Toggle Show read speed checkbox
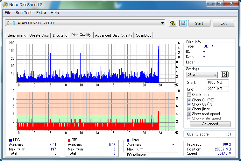This screenshot has height=161, width=241. (x=189, y=114)
